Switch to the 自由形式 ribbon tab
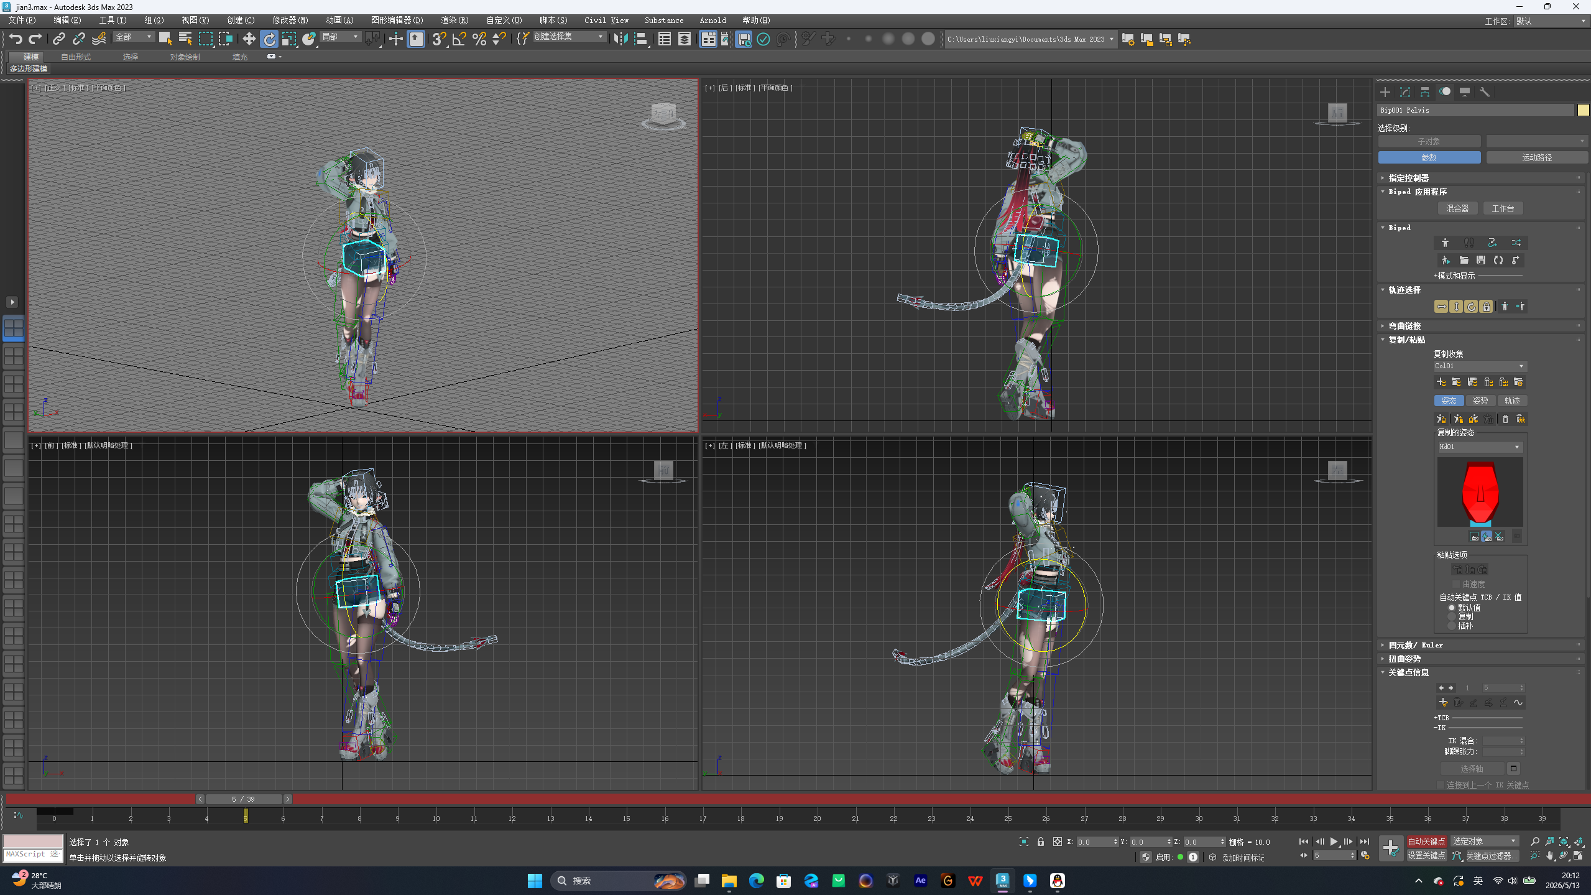 click(x=76, y=57)
